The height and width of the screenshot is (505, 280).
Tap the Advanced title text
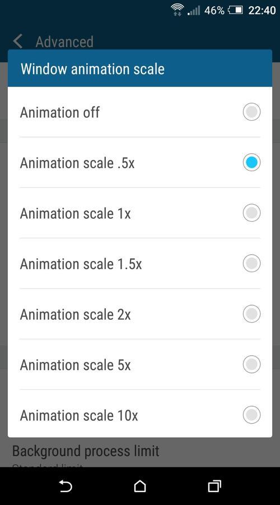click(64, 42)
